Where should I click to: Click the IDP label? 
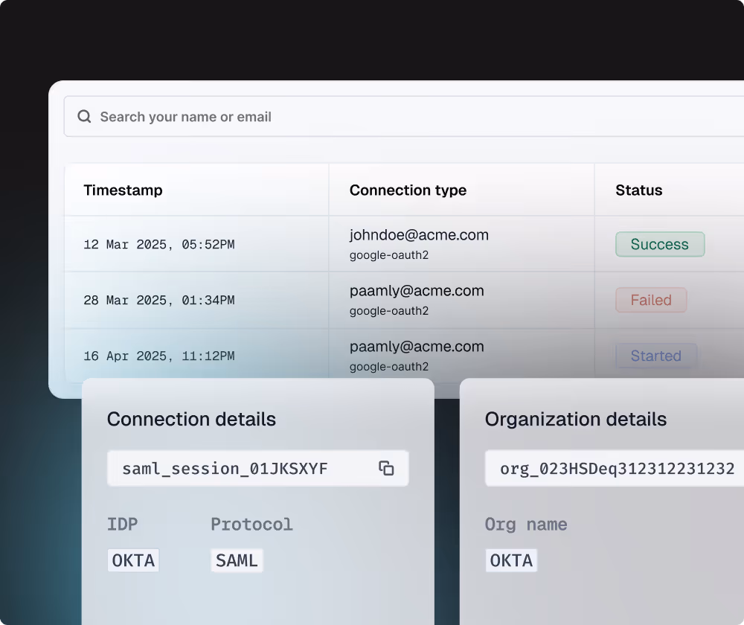123,525
